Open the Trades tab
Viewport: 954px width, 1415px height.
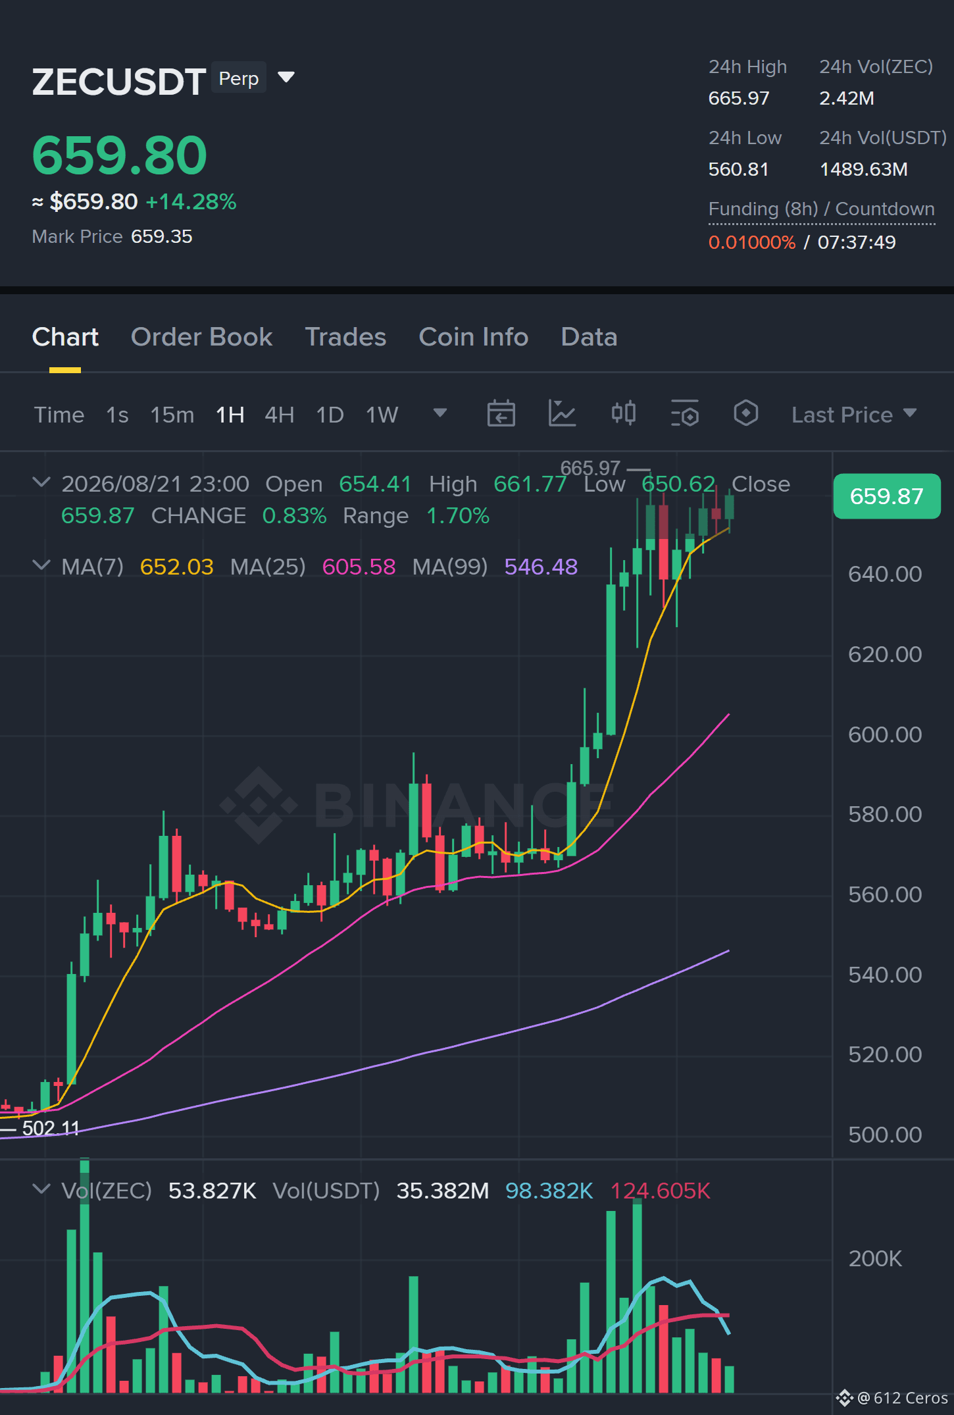[345, 337]
